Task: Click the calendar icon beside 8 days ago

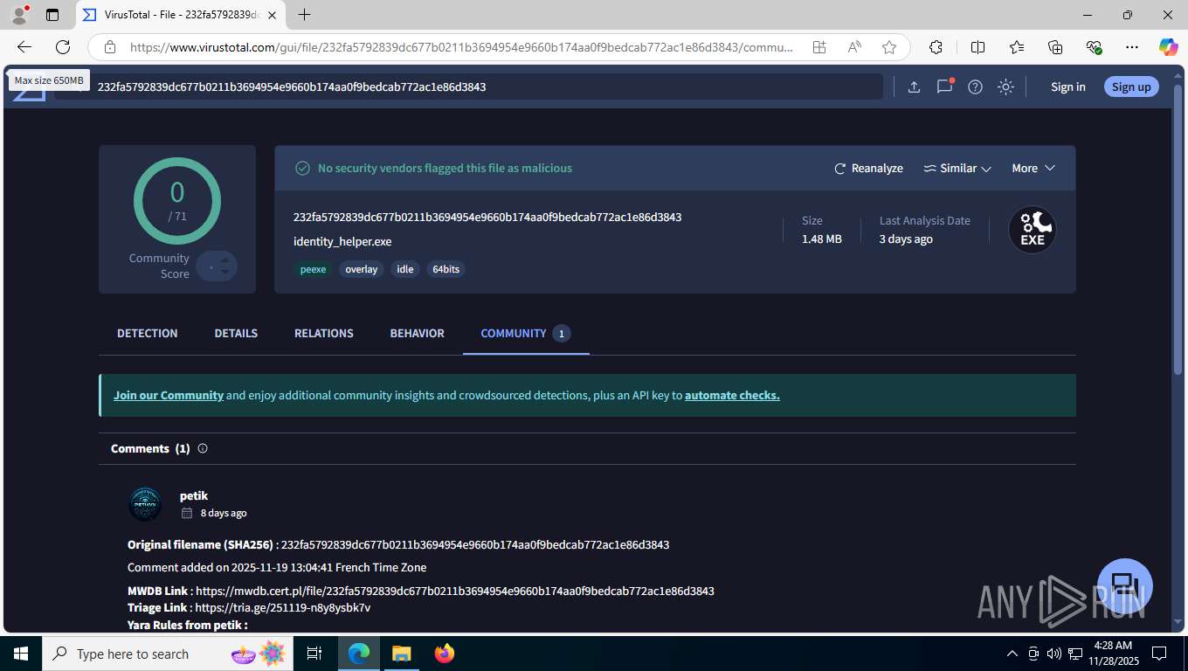Action: coord(187,513)
